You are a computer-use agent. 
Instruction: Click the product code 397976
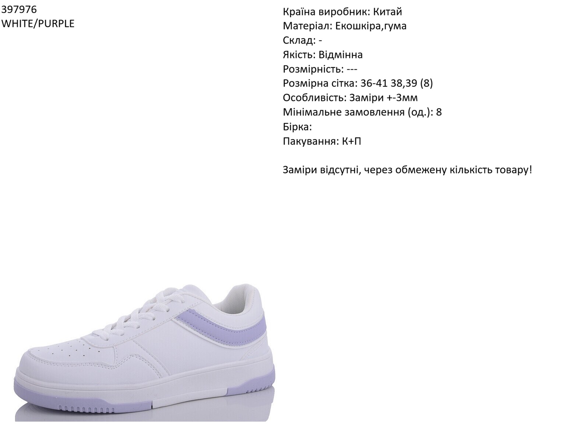pos(19,9)
